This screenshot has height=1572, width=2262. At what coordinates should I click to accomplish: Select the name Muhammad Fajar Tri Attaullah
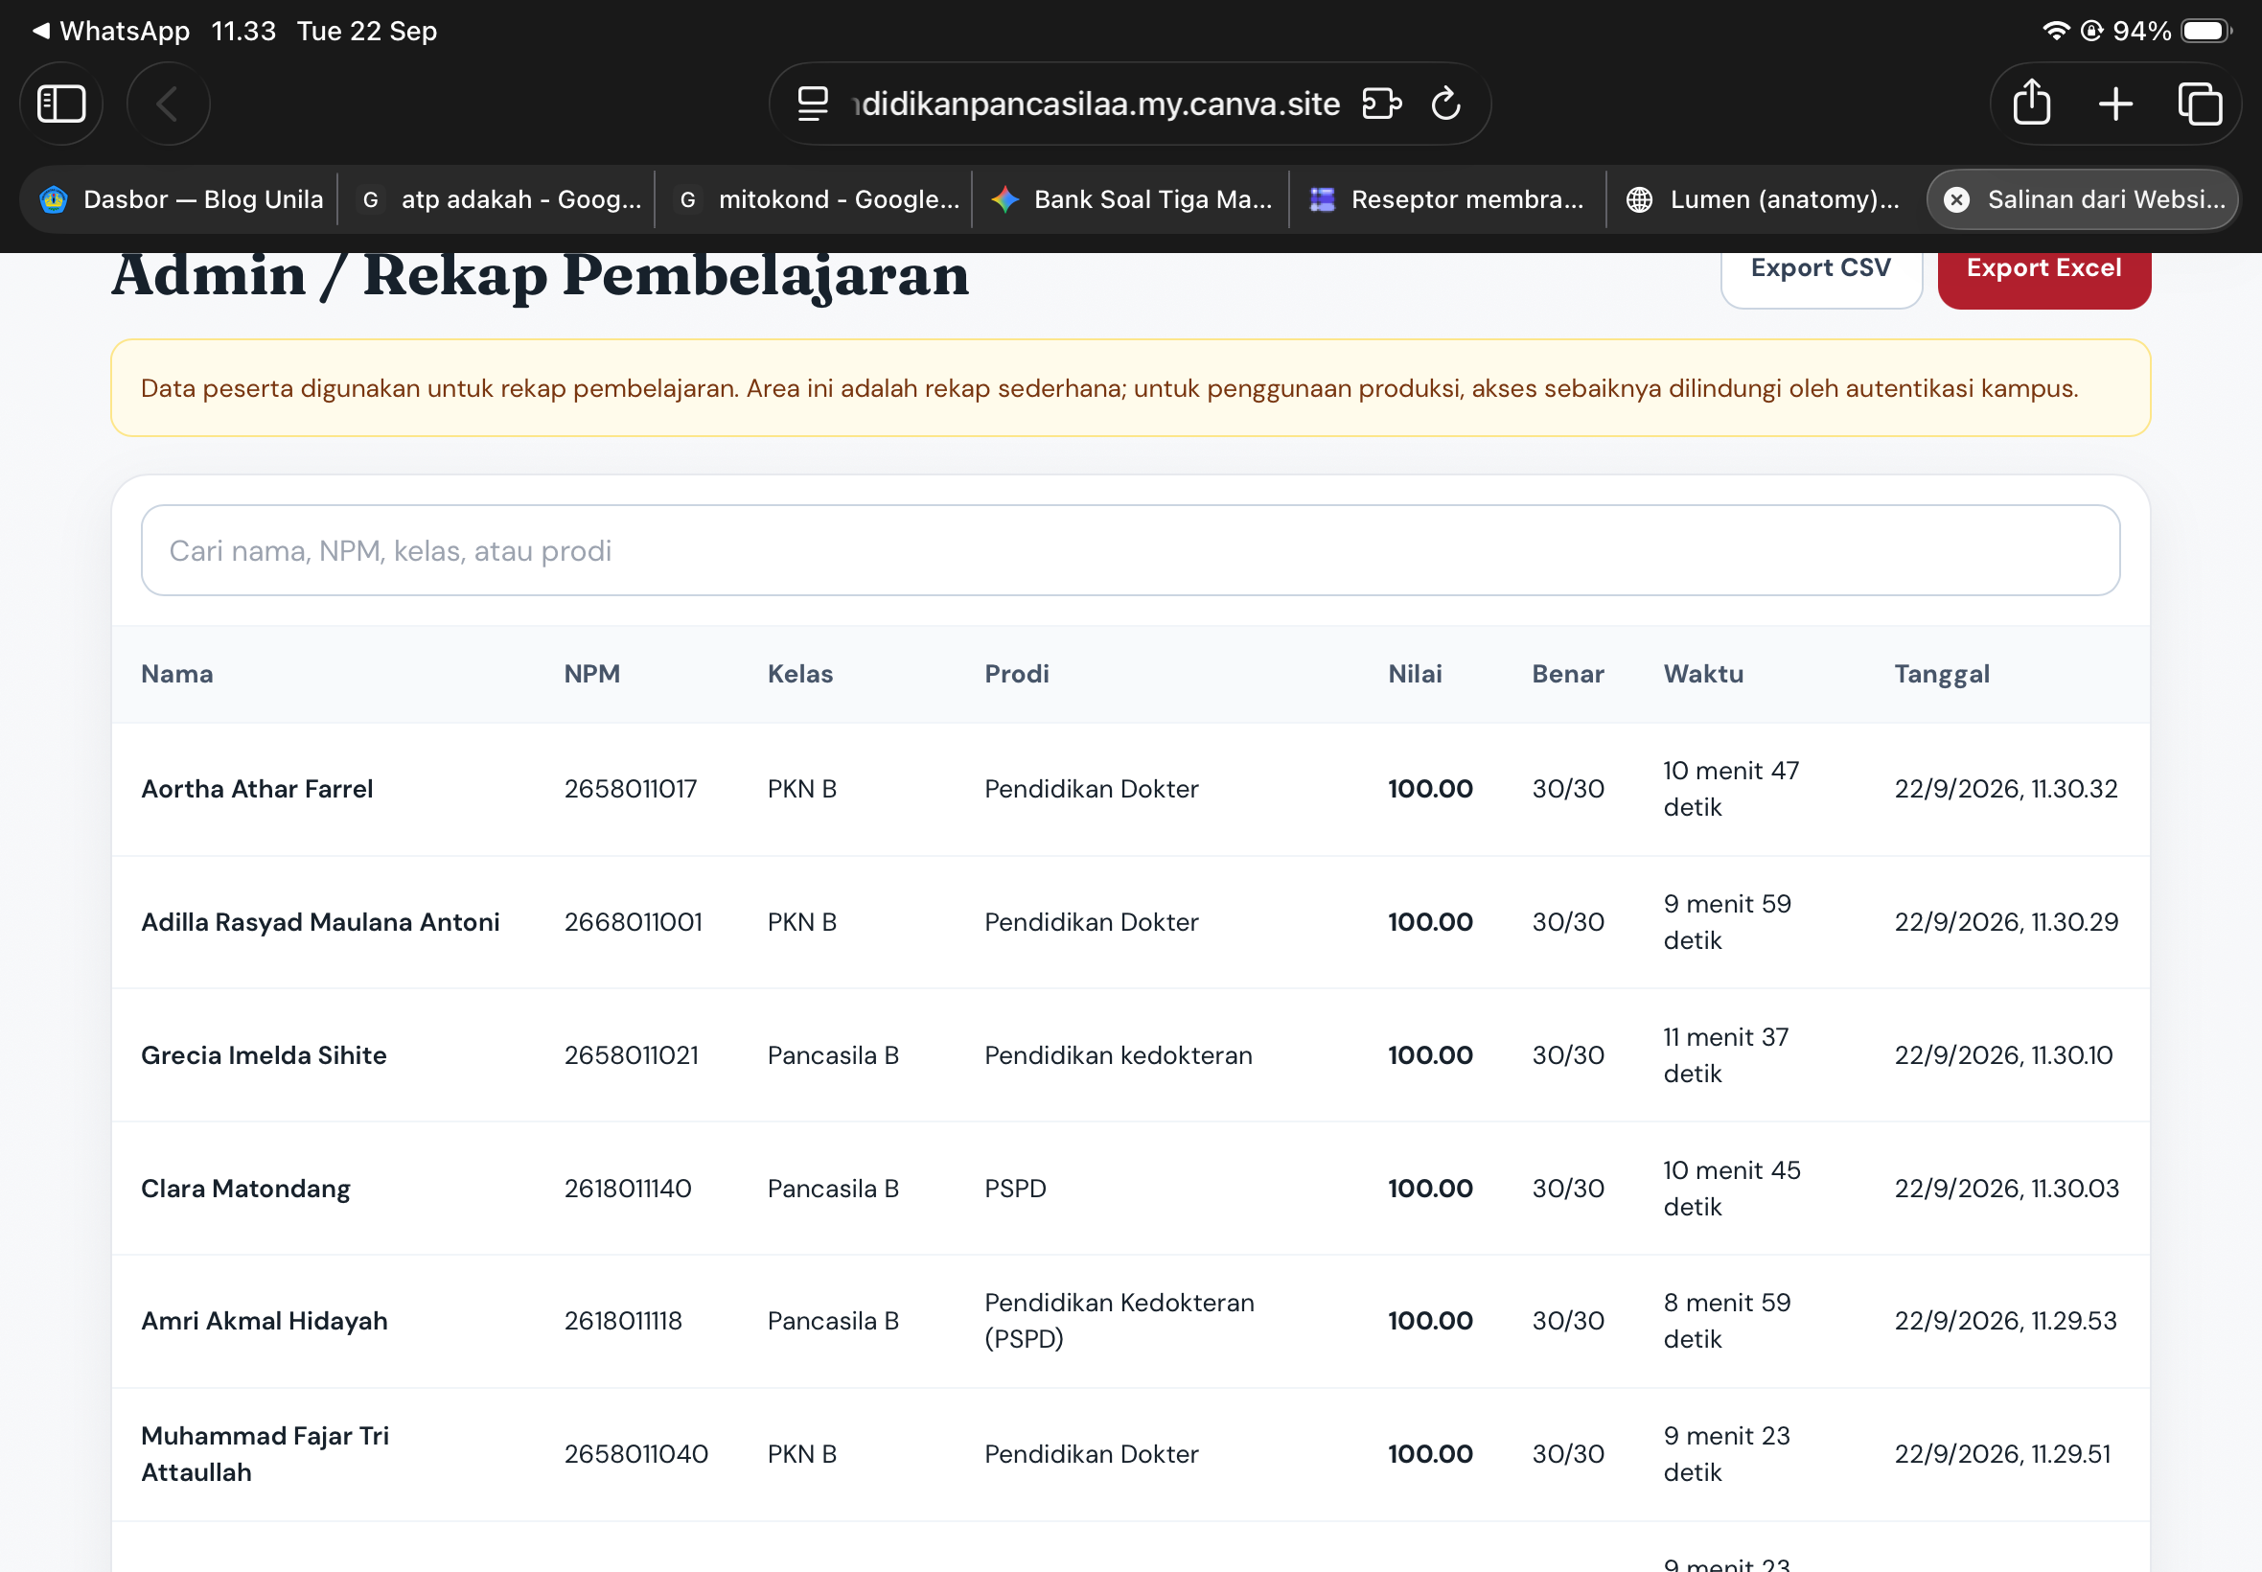coord(265,1454)
